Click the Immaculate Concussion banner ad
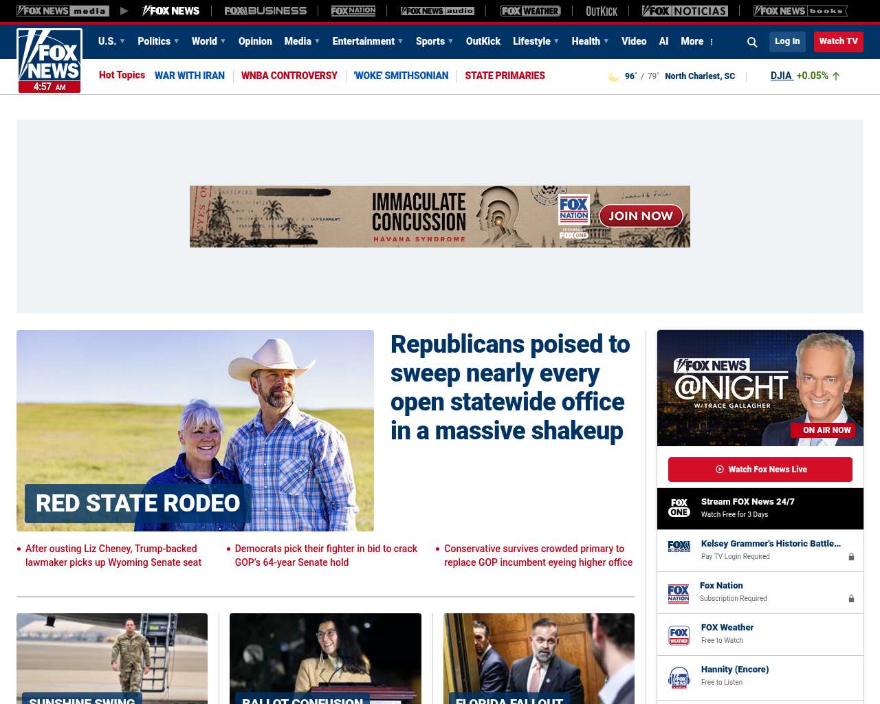This screenshot has width=880, height=704. point(440,217)
